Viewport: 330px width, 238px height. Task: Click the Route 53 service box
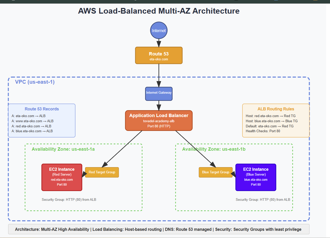pos(159,55)
